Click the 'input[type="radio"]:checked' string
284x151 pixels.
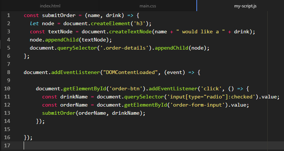point(211,97)
